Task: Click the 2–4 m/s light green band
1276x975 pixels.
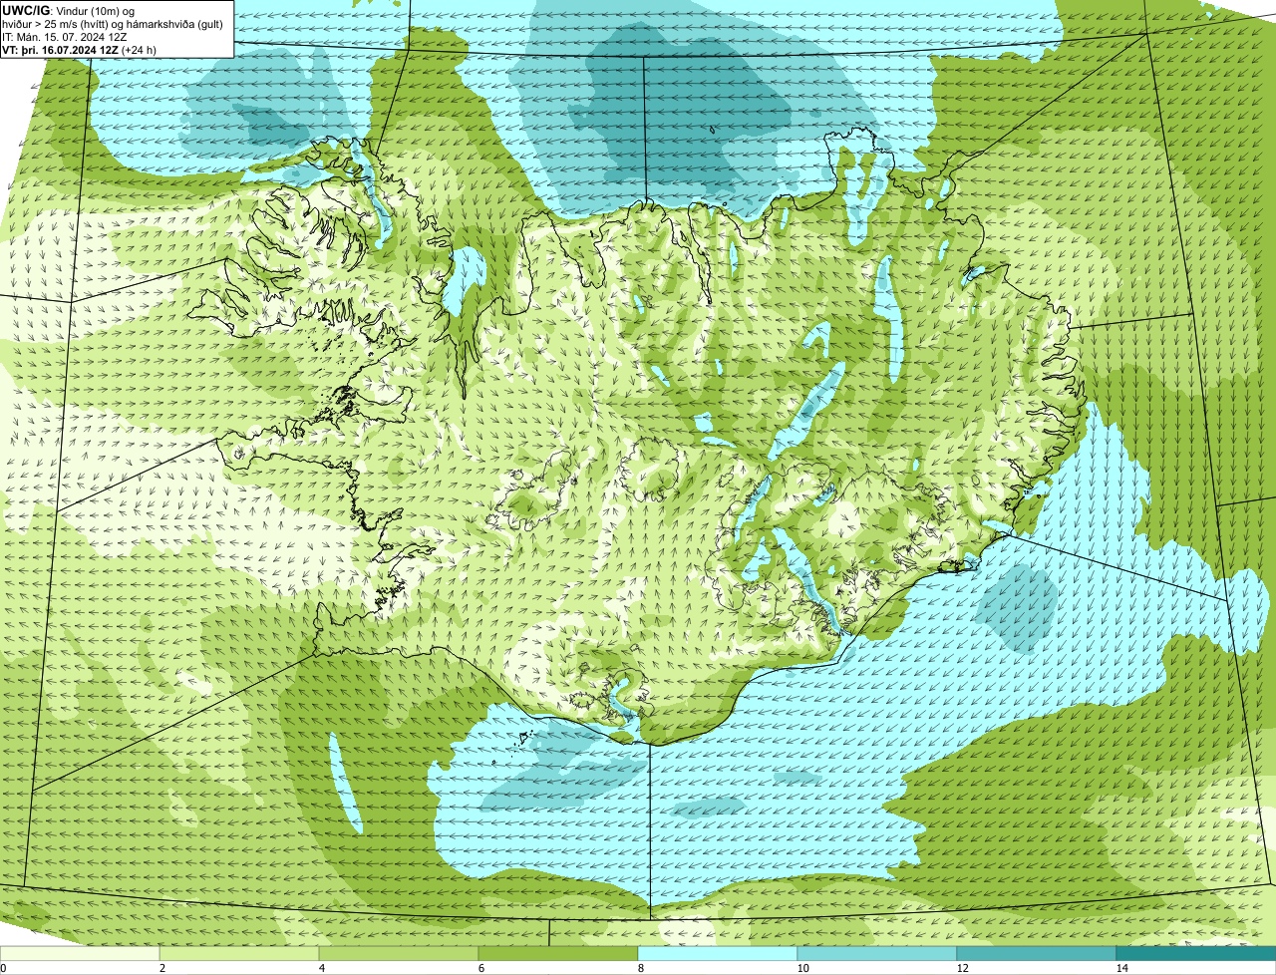Action: (239, 953)
